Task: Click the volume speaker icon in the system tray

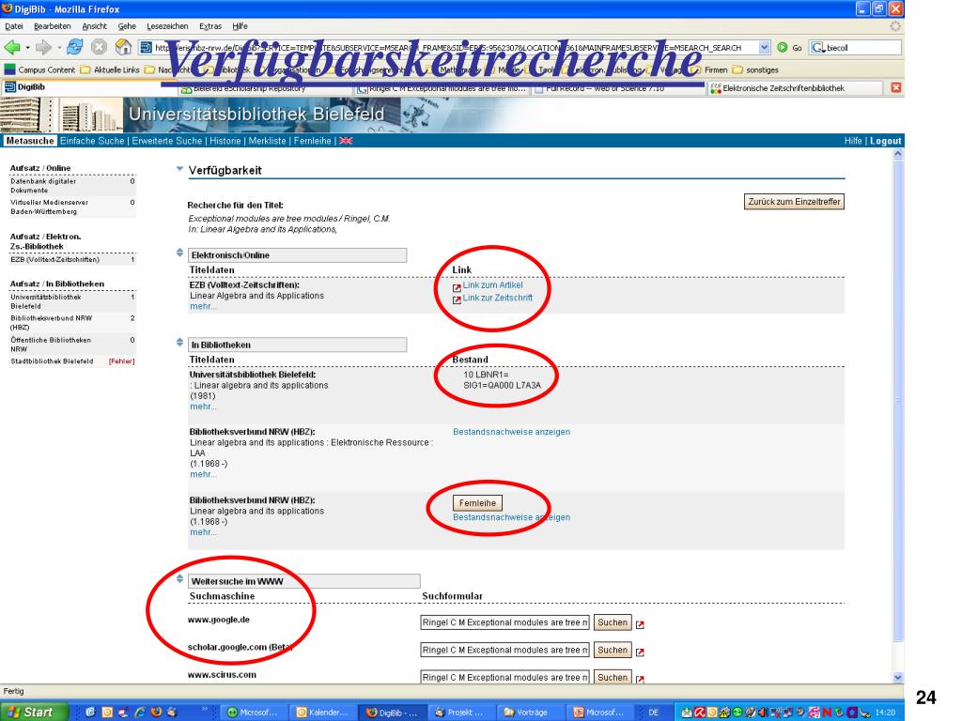Action: pos(765,713)
